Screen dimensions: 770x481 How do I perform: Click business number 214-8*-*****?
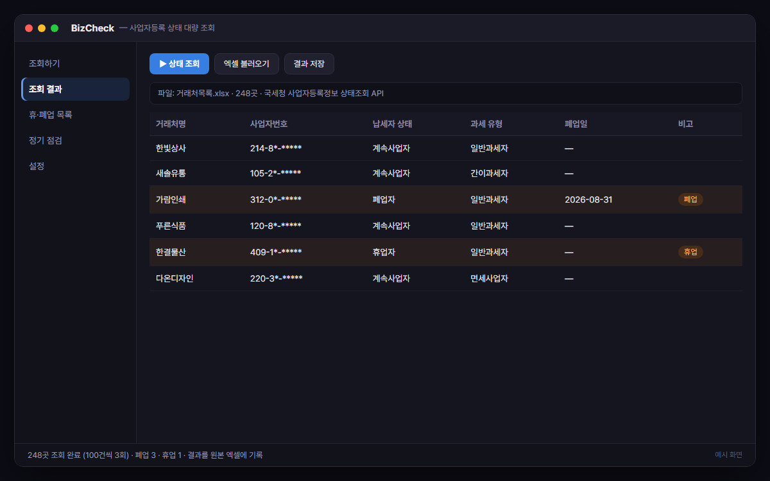(x=276, y=148)
